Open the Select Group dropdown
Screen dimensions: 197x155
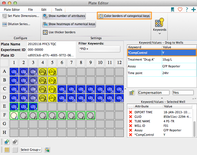click(31, 150)
